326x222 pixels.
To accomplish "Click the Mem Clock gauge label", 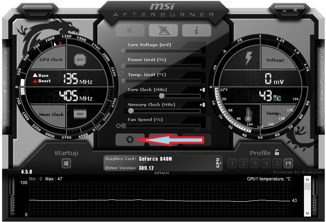I will [x=52, y=115].
